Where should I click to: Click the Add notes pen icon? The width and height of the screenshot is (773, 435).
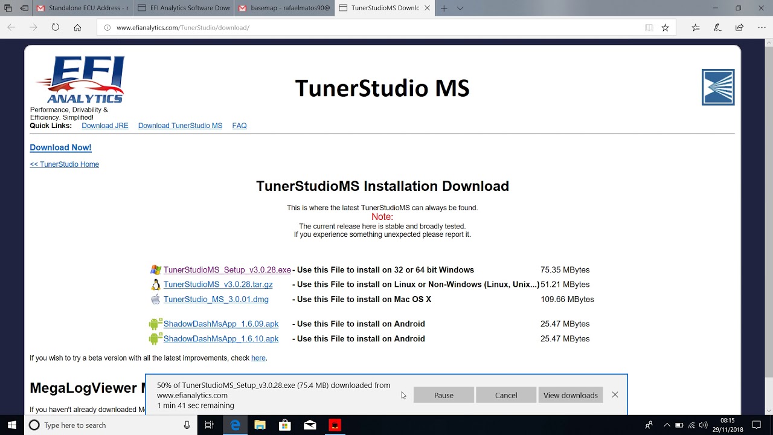point(717,27)
